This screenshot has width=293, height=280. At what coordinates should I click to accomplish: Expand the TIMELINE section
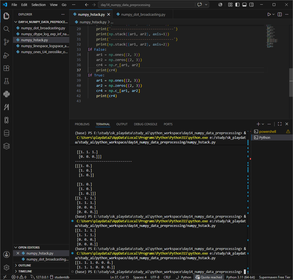pos(41,271)
